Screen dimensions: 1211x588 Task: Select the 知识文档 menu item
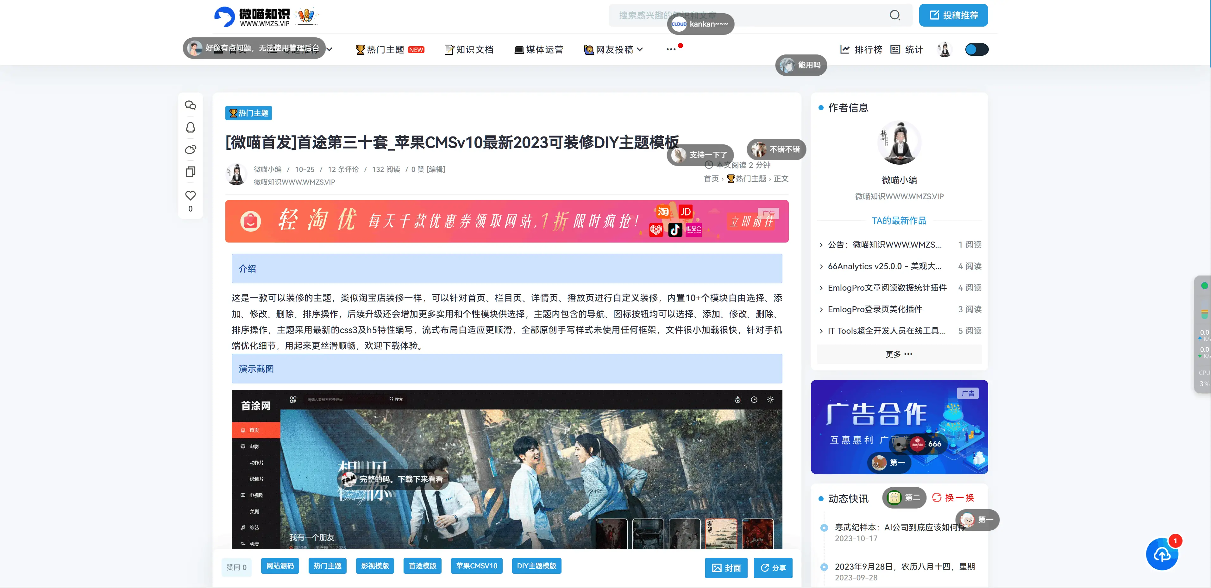(x=469, y=49)
